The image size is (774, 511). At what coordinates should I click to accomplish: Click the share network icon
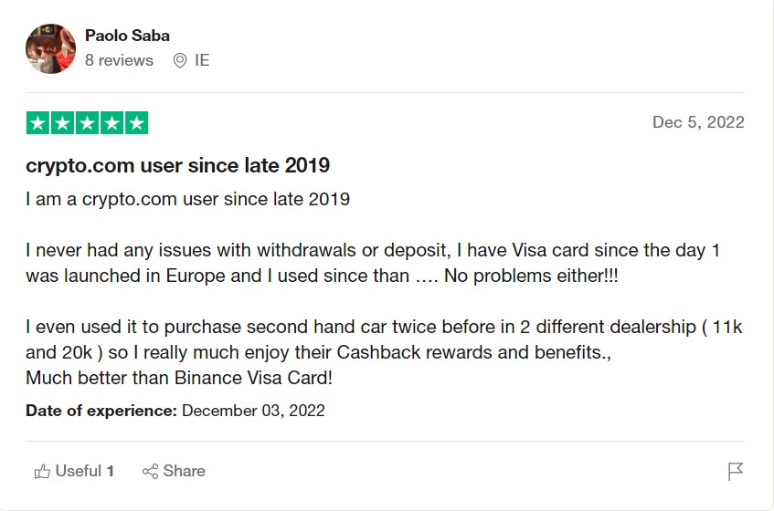point(150,471)
